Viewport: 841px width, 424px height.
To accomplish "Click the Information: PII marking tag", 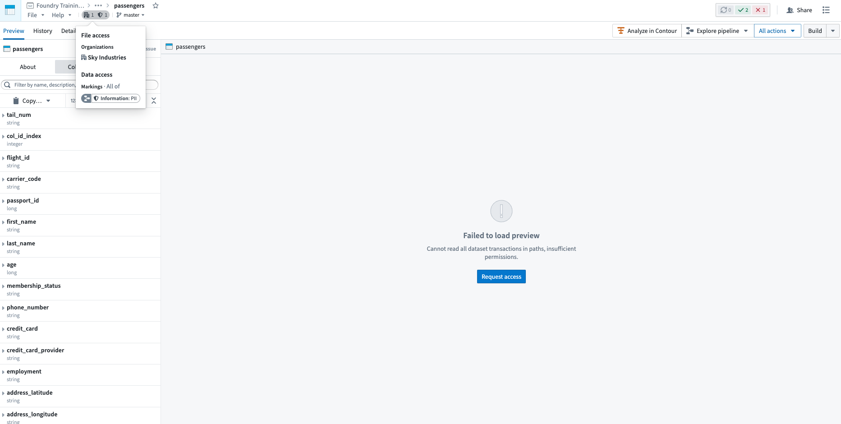I will tap(115, 98).
